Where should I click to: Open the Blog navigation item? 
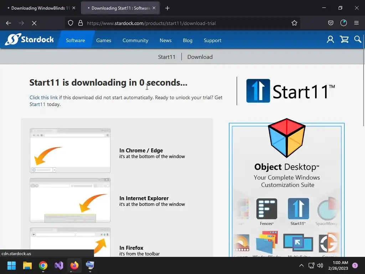coord(187,40)
